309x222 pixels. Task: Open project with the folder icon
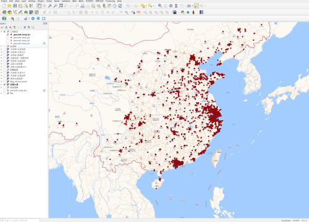(x=9, y=6)
